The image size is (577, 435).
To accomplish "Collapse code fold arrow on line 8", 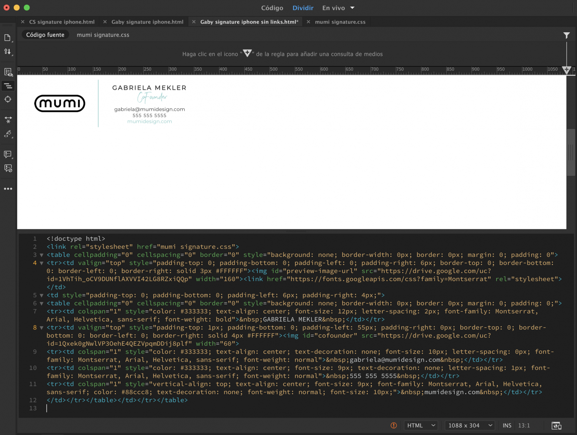I will pyautogui.click(x=42, y=328).
